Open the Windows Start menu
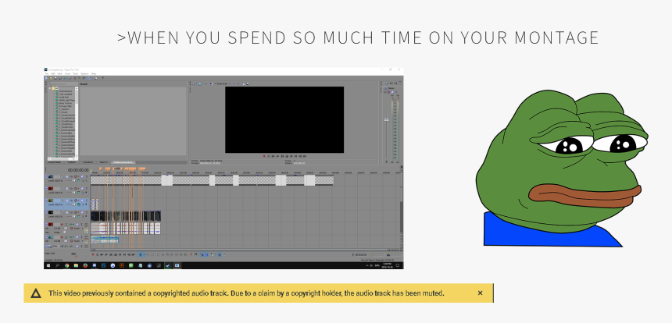The width and height of the screenshot is (672, 323). [48, 265]
